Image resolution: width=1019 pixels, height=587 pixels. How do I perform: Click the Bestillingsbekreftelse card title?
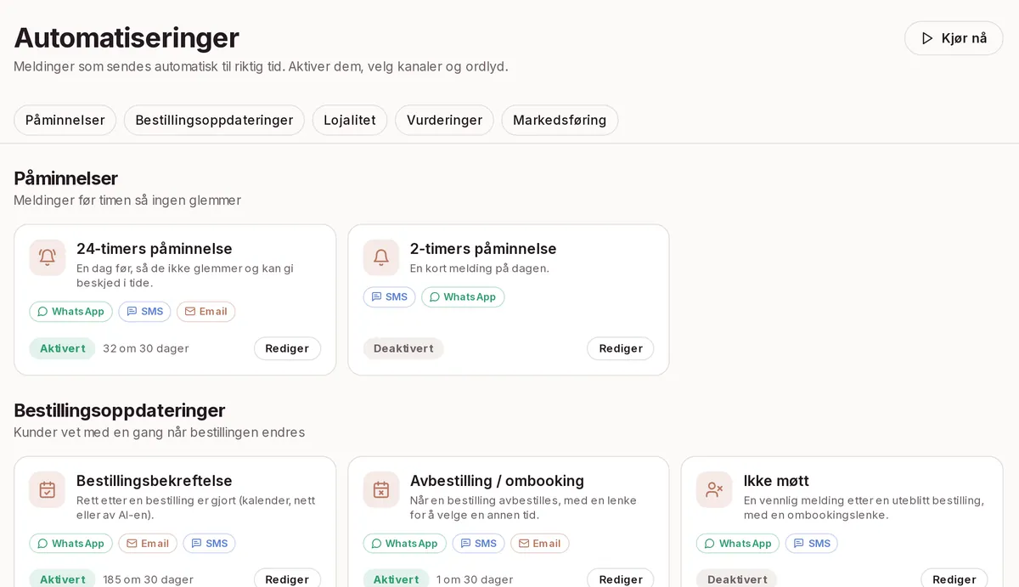pos(155,481)
